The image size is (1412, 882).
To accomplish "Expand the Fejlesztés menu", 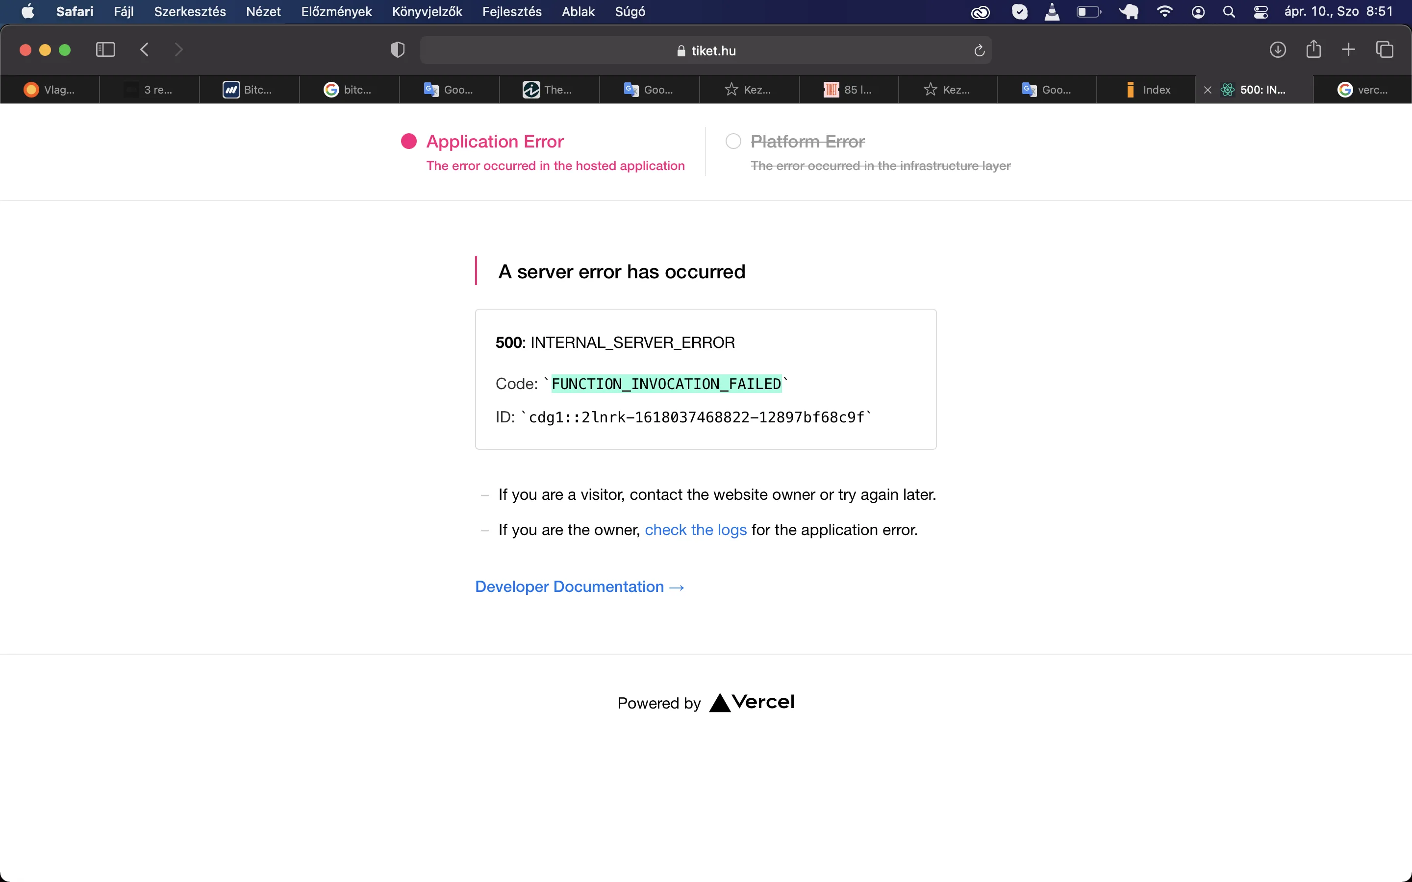I will [x=511, y=12].
